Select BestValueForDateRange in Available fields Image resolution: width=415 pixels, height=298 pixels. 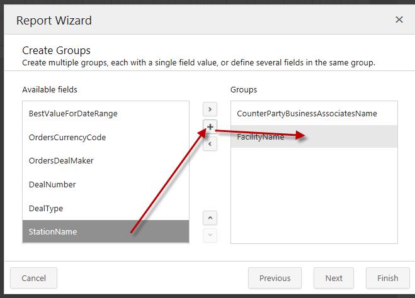point(73,114)
